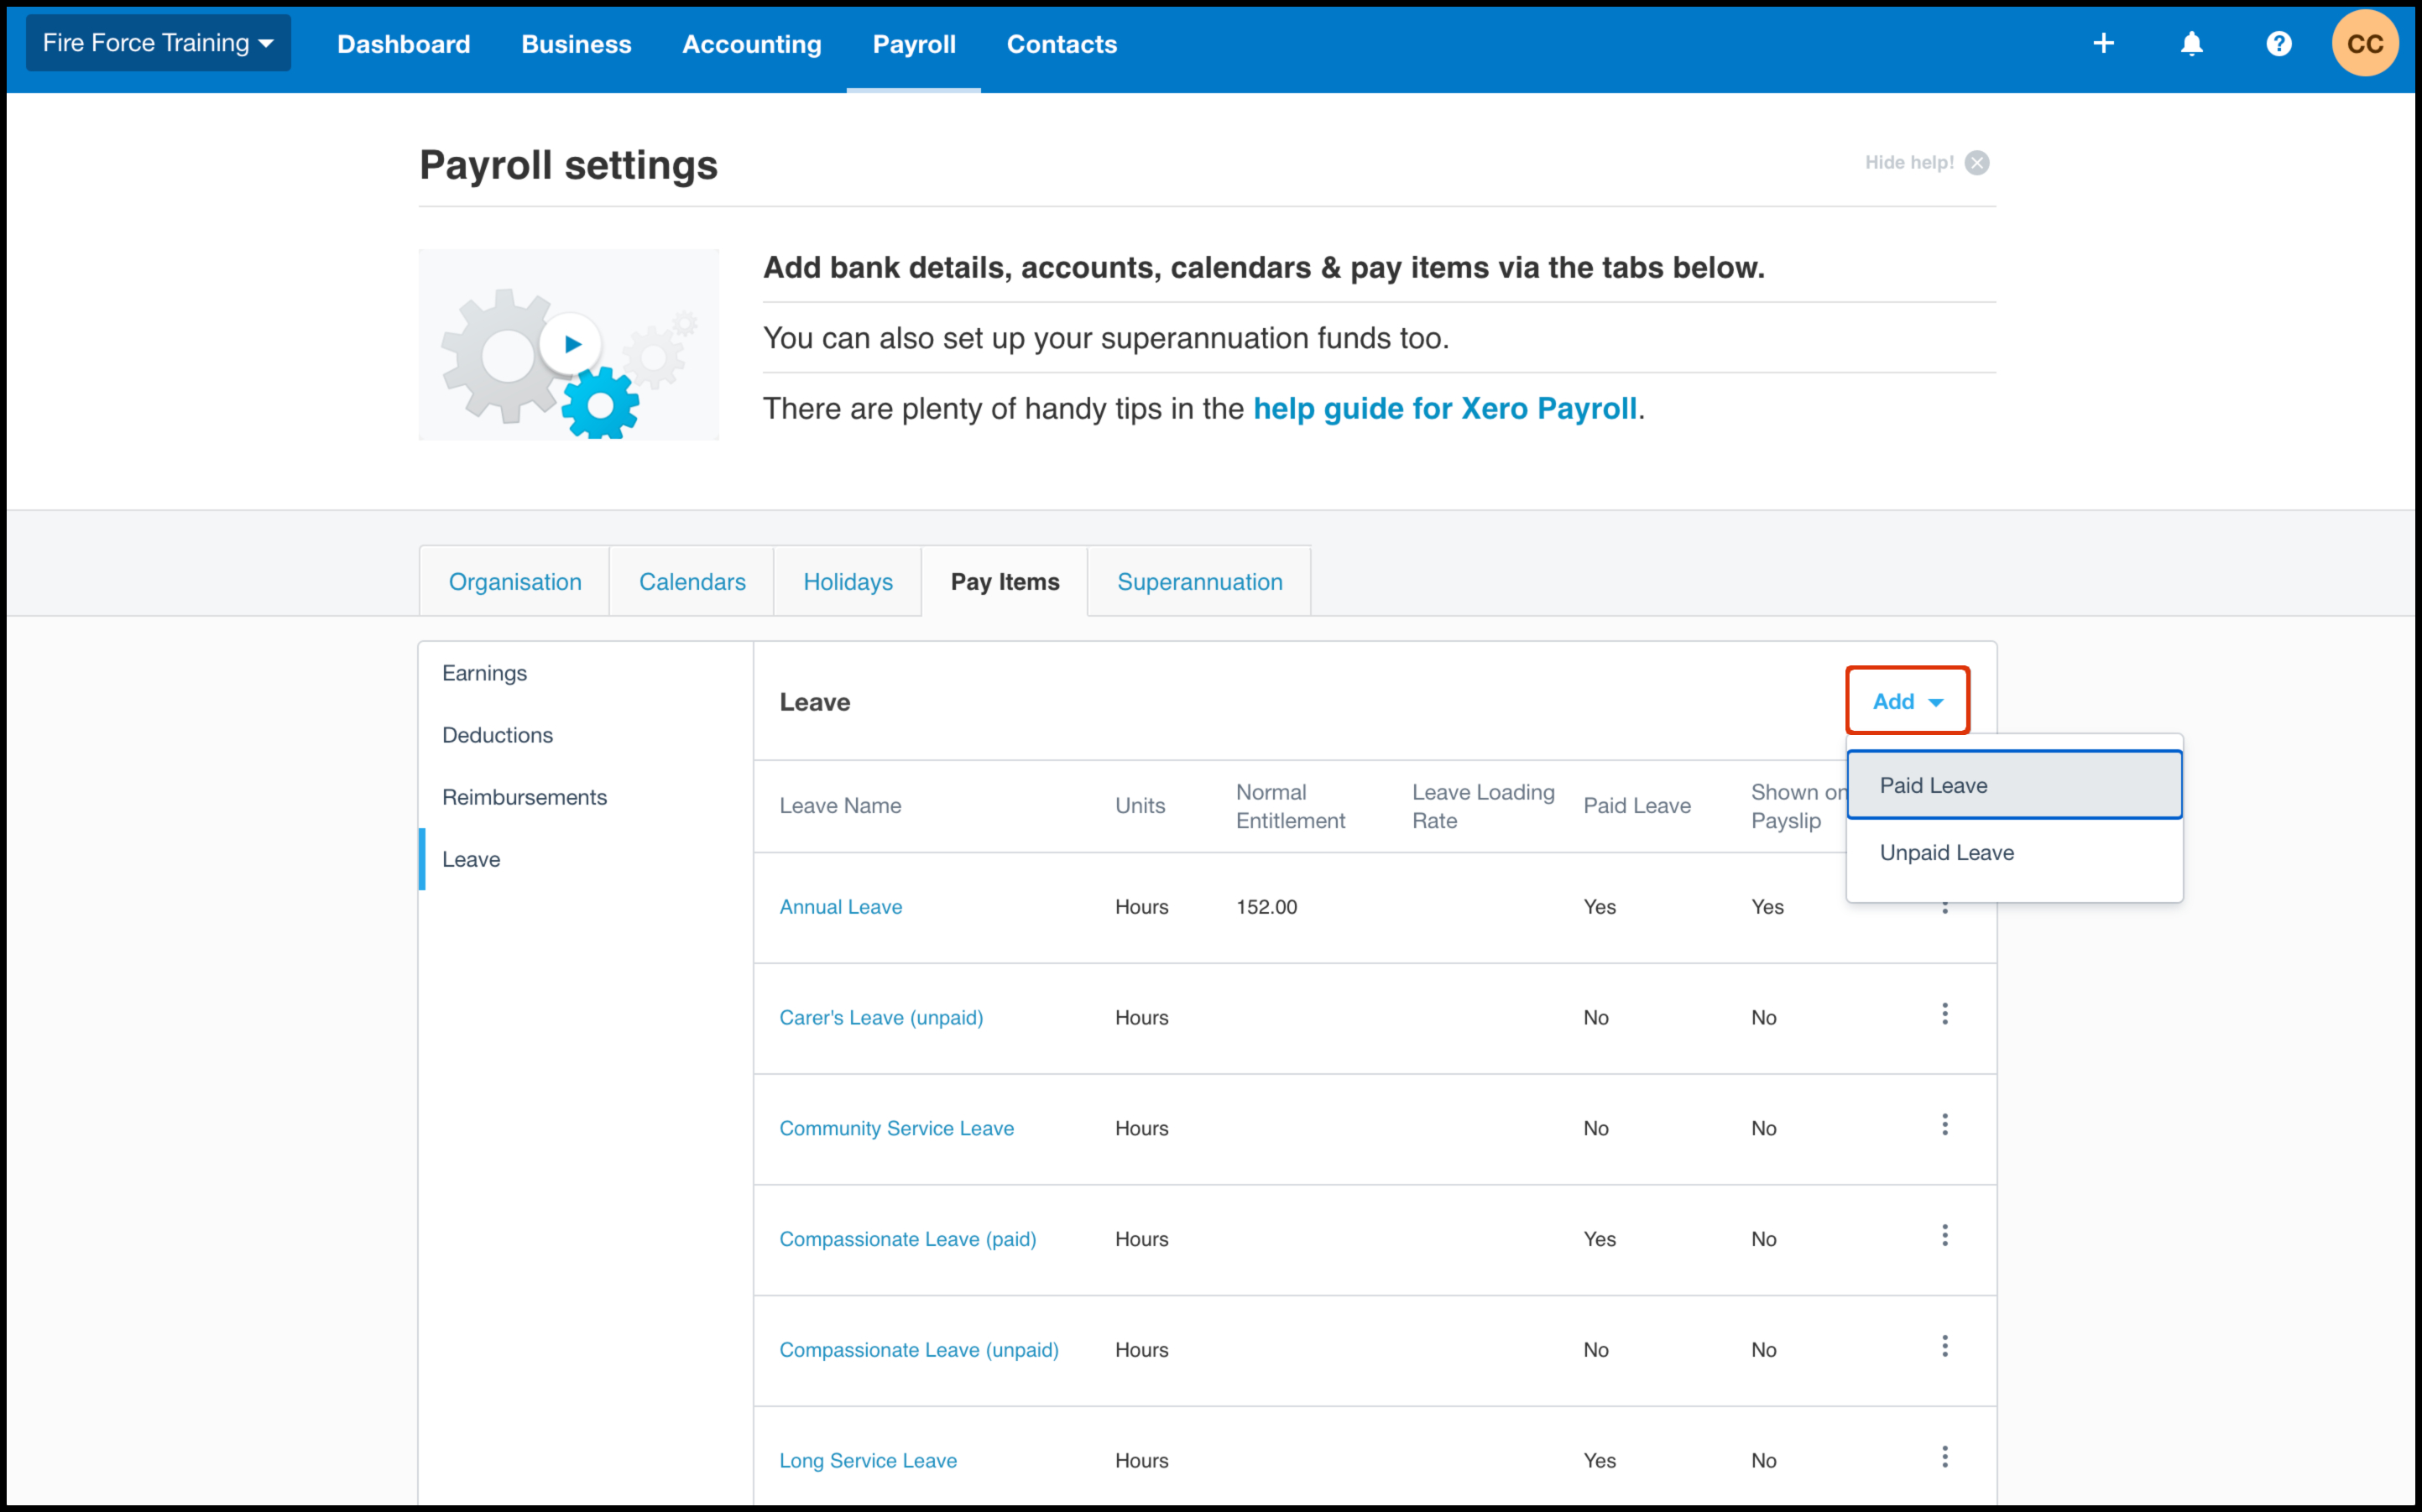
Task: Click the CC user avatar
Action: pyautogui.click(x=2364, y=43)
